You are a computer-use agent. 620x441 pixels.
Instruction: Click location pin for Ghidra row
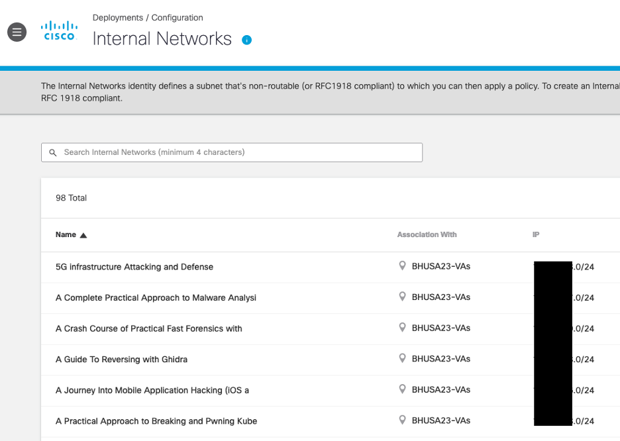pos(401,359)
